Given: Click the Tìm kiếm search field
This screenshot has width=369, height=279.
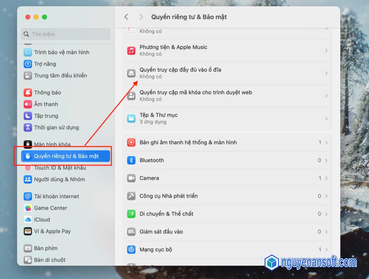Looking at the screenshot, I should 66,34.
